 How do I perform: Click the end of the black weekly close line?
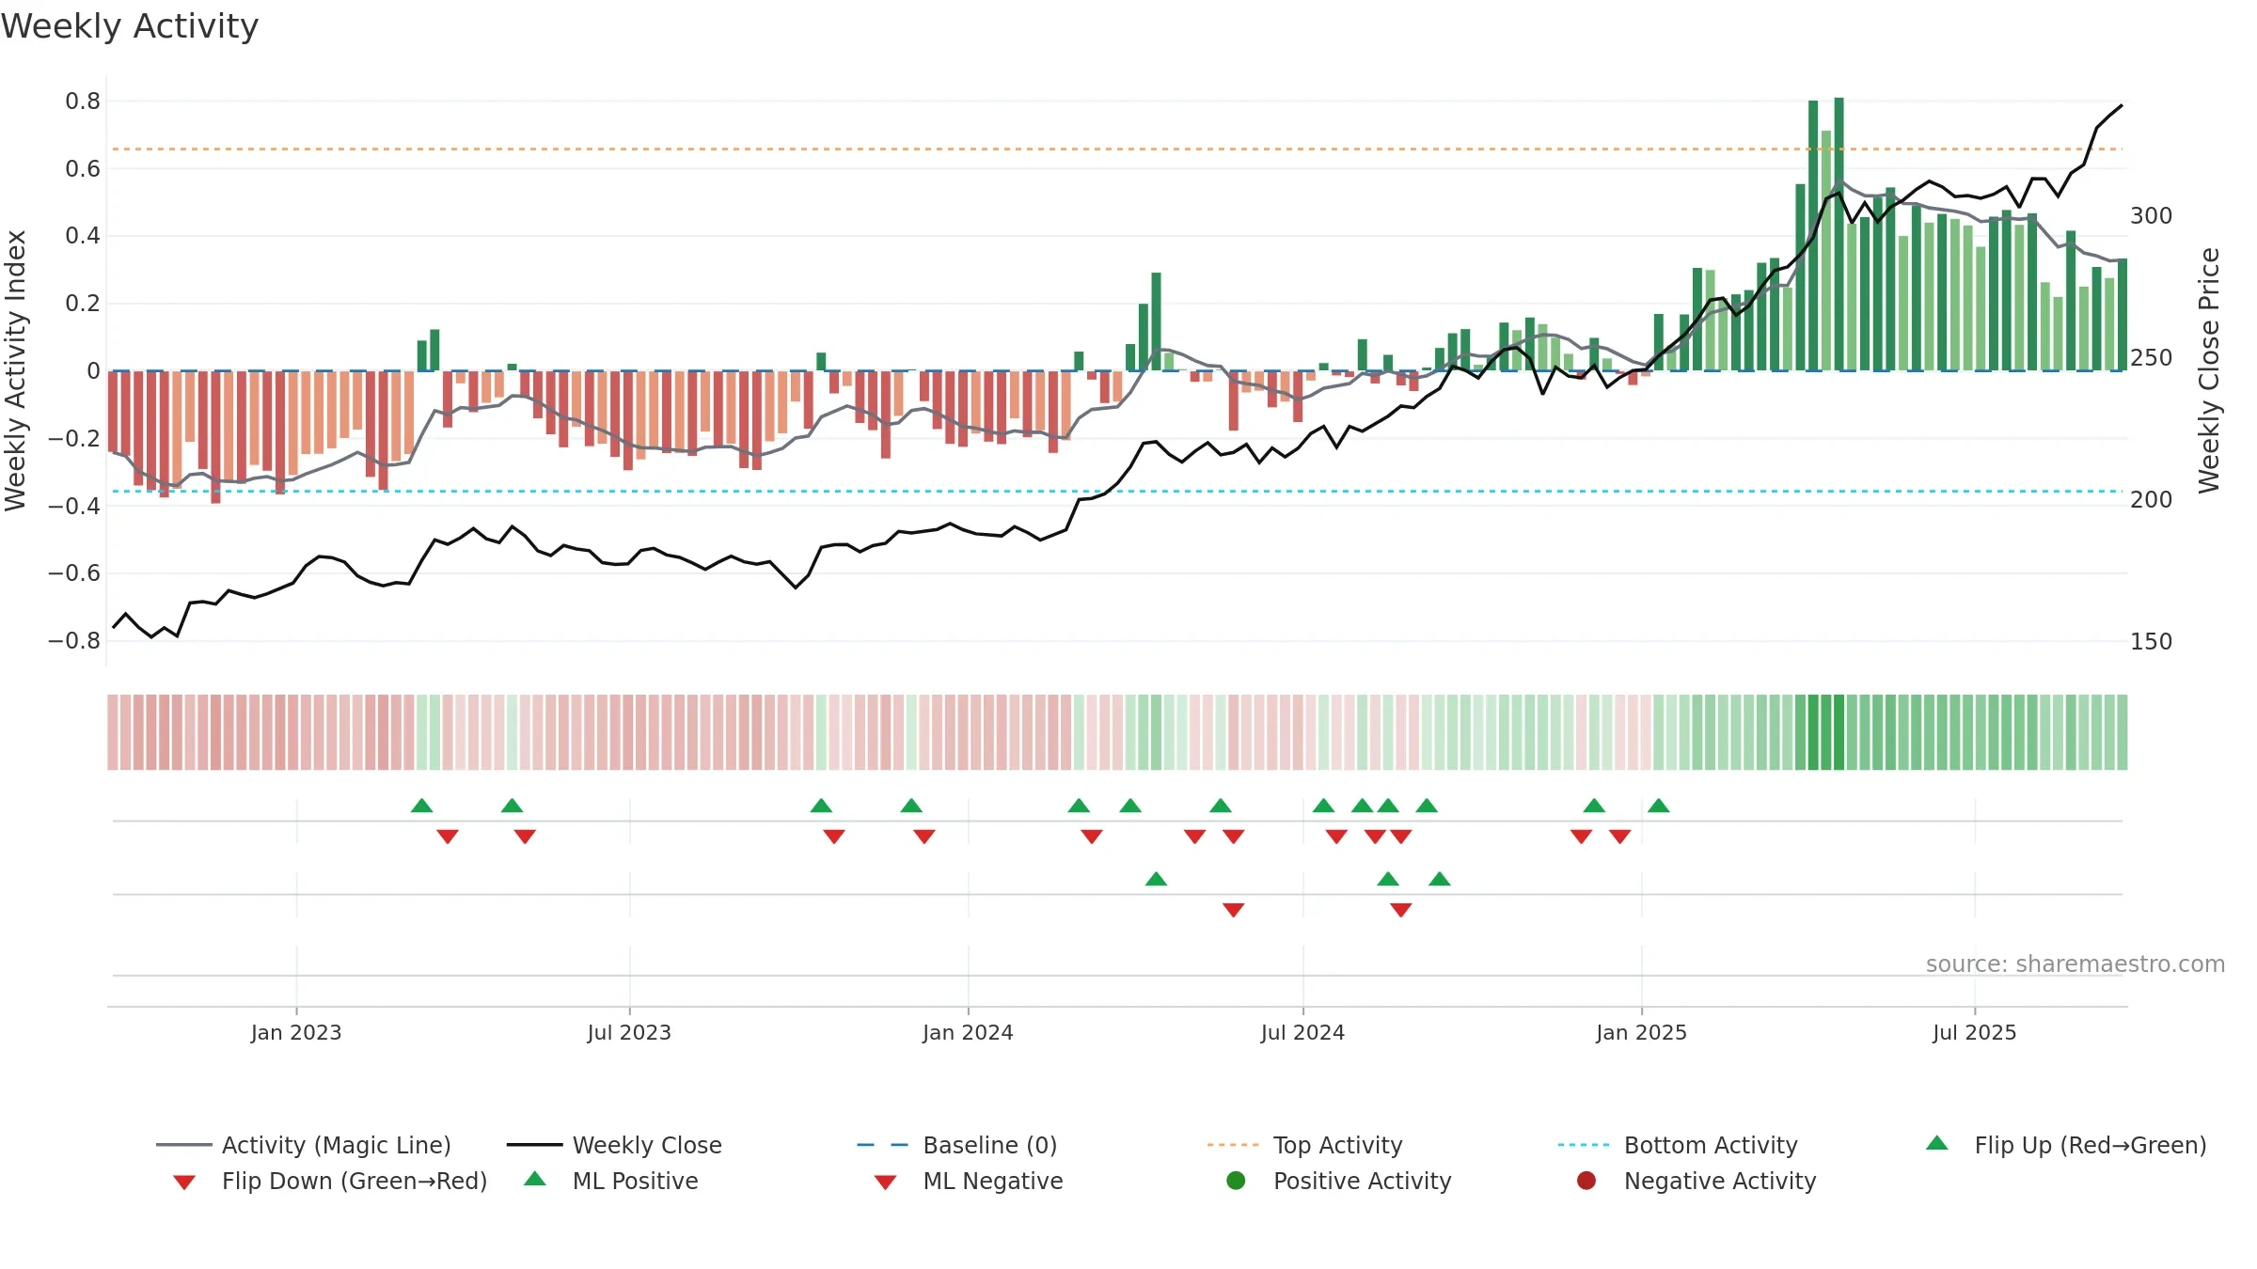click(x=2122, y=105)
